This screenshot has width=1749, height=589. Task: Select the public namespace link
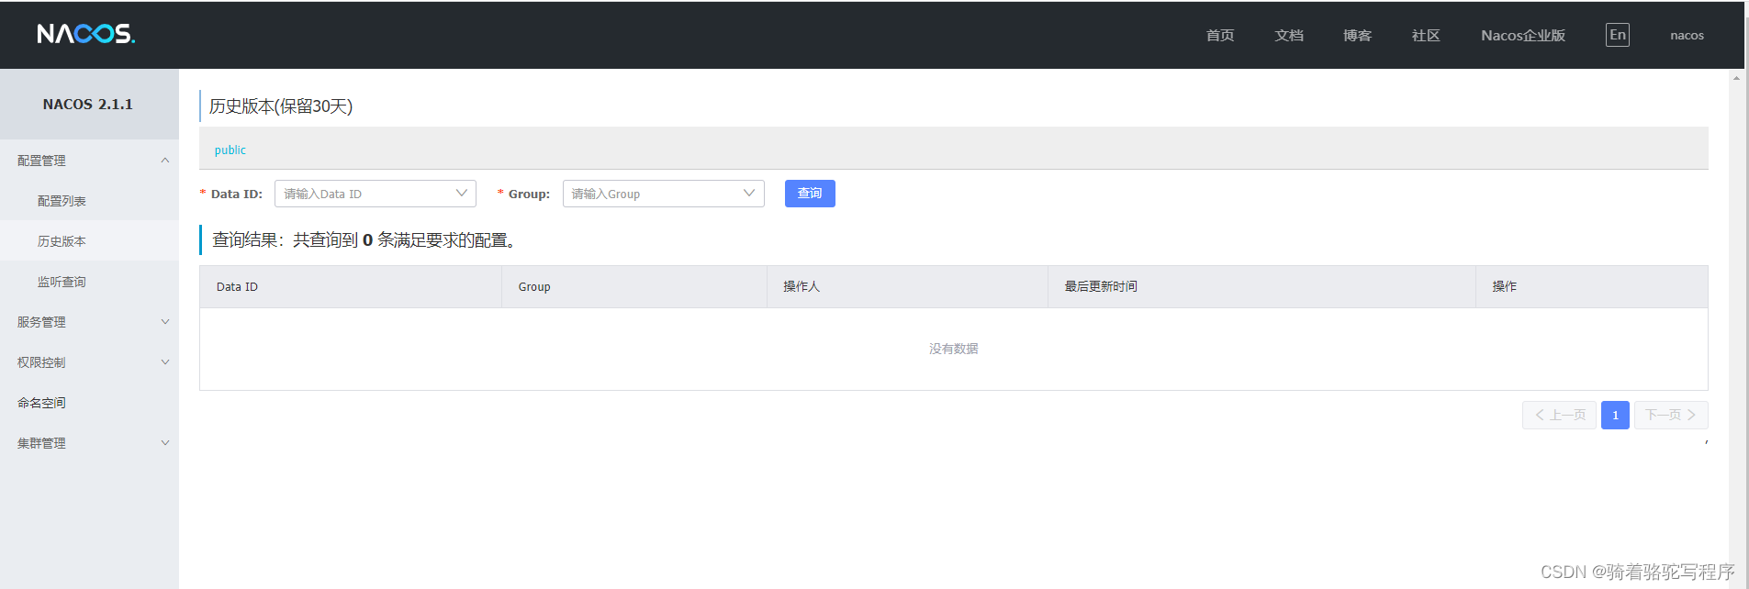pos(230,150)
